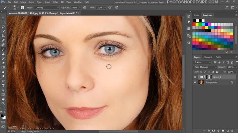Select the Lasso tool
This screenshot has height=133, width=238.
(3, 27)
